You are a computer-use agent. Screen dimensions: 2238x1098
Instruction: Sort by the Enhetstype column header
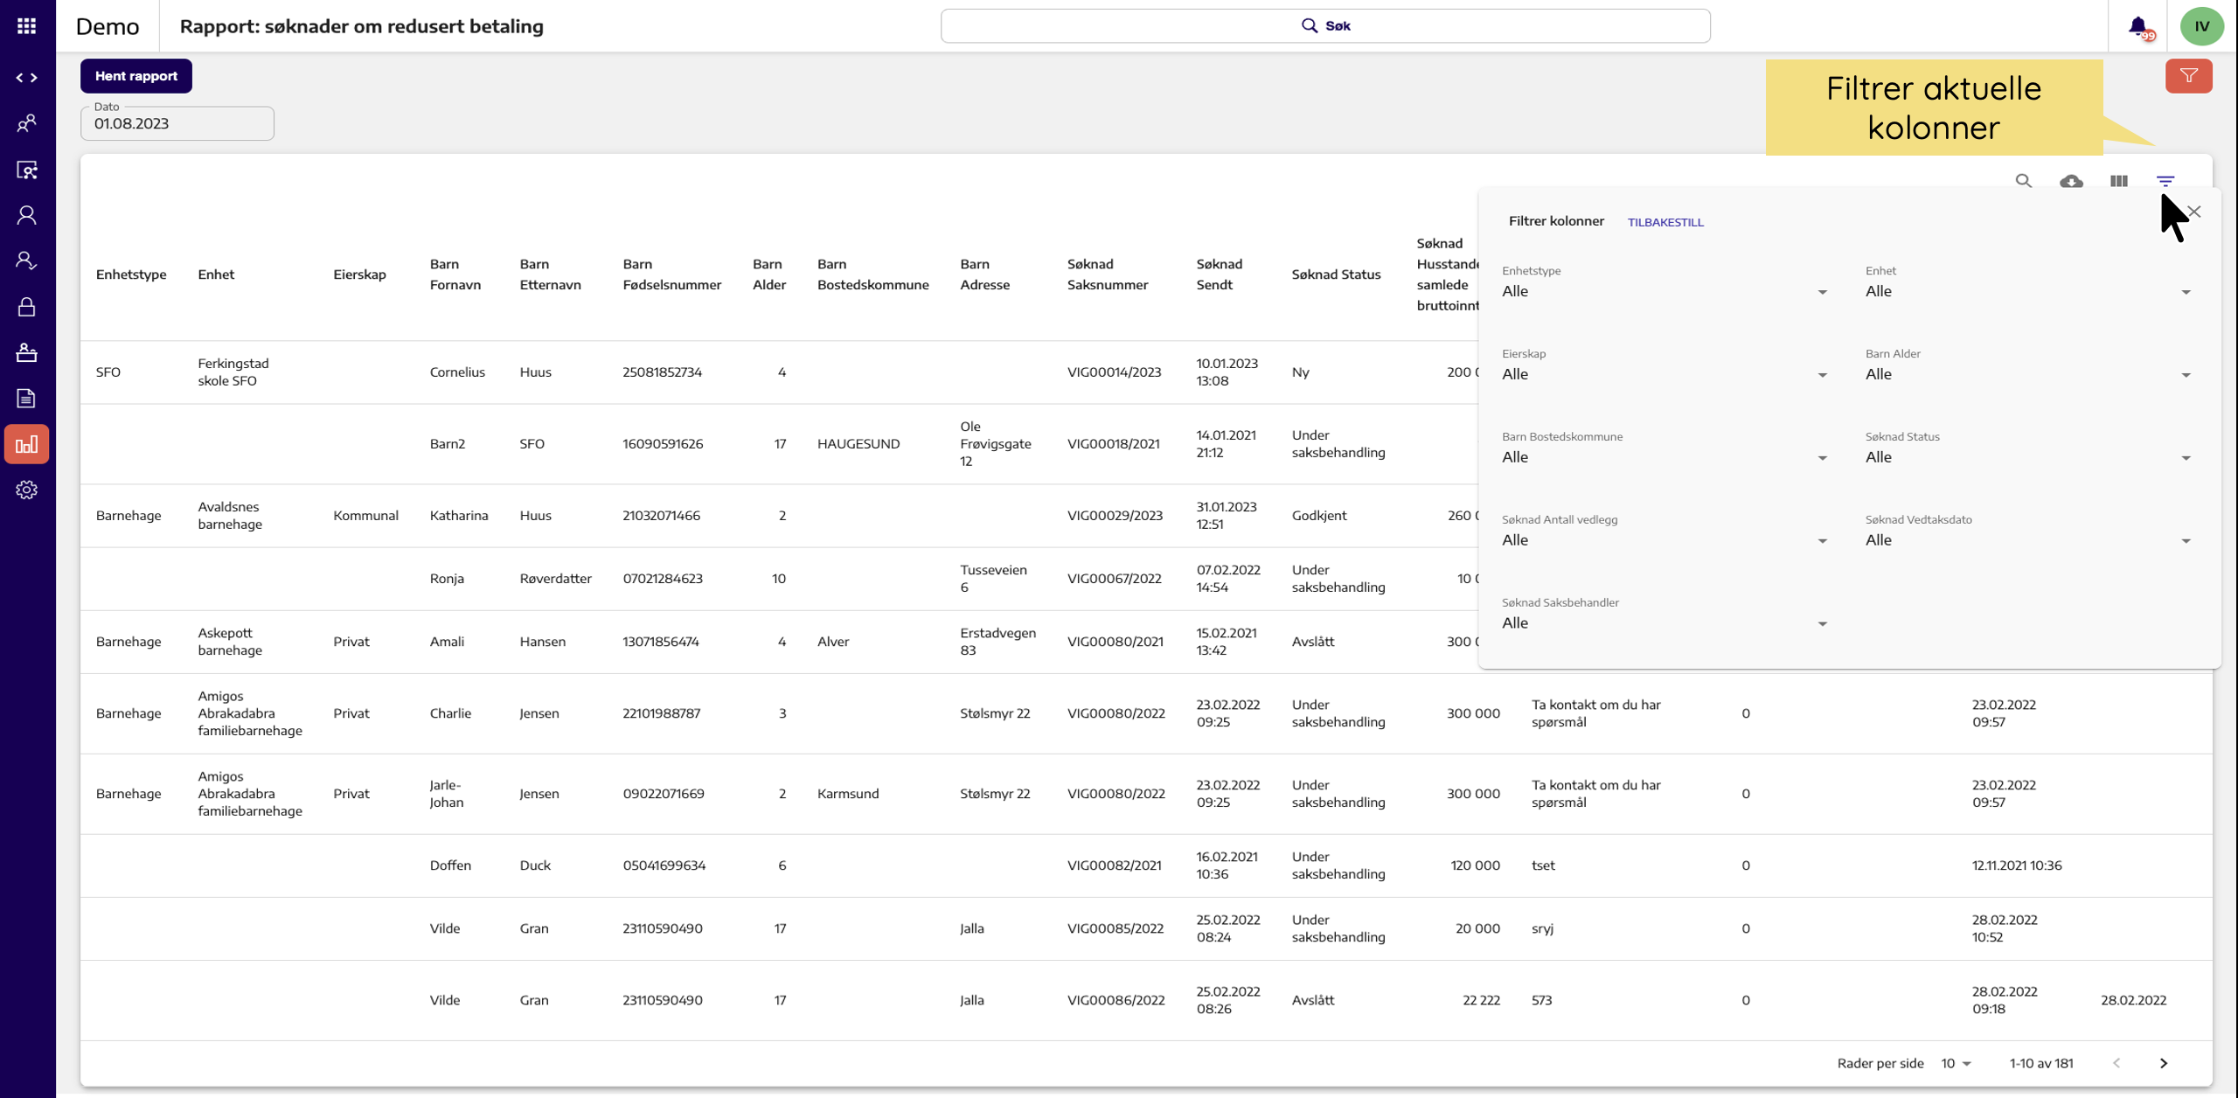(131, 274)
